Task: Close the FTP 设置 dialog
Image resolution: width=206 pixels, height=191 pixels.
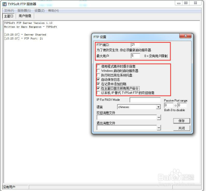Action: (x=185, y=36)
